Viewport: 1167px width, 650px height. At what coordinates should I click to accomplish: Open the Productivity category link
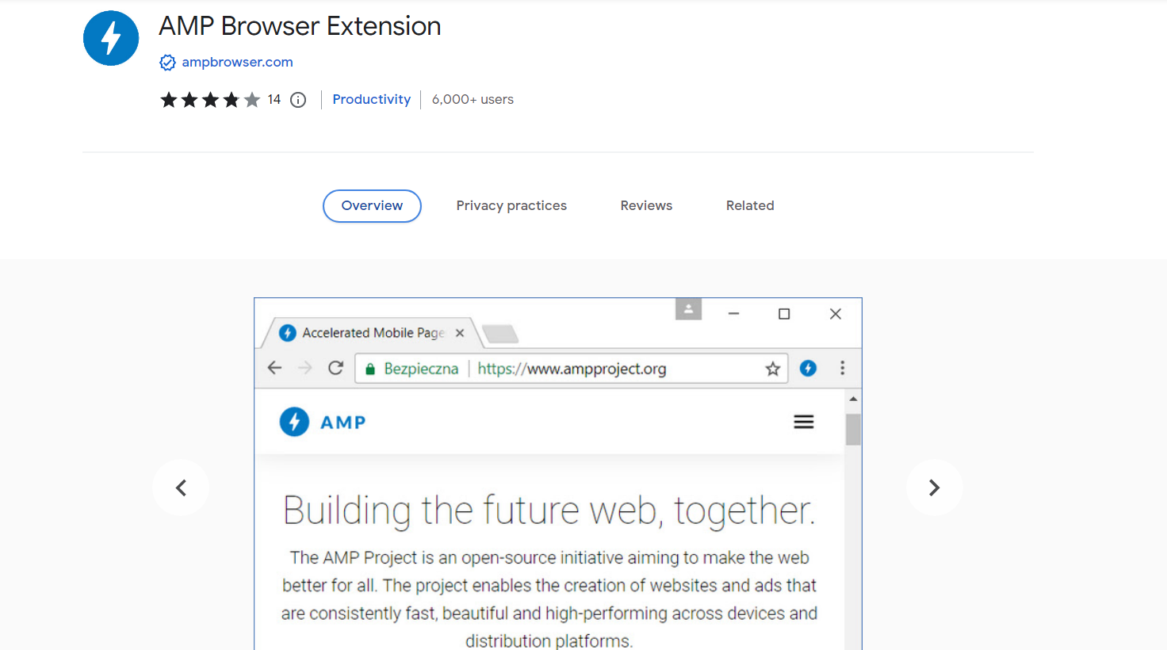click(371, 99)
